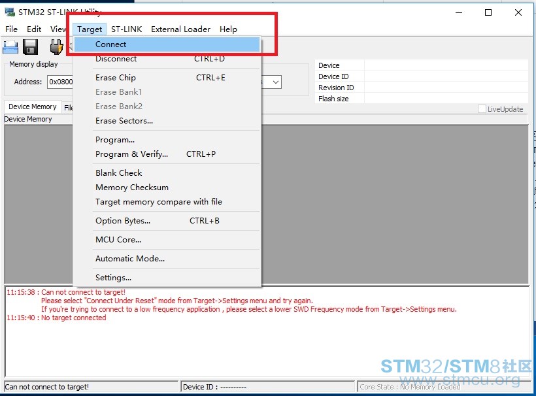Open the data width dropdown arrow
The height and width of the screenshot is (396, 536).
click(x=276, y=82)
